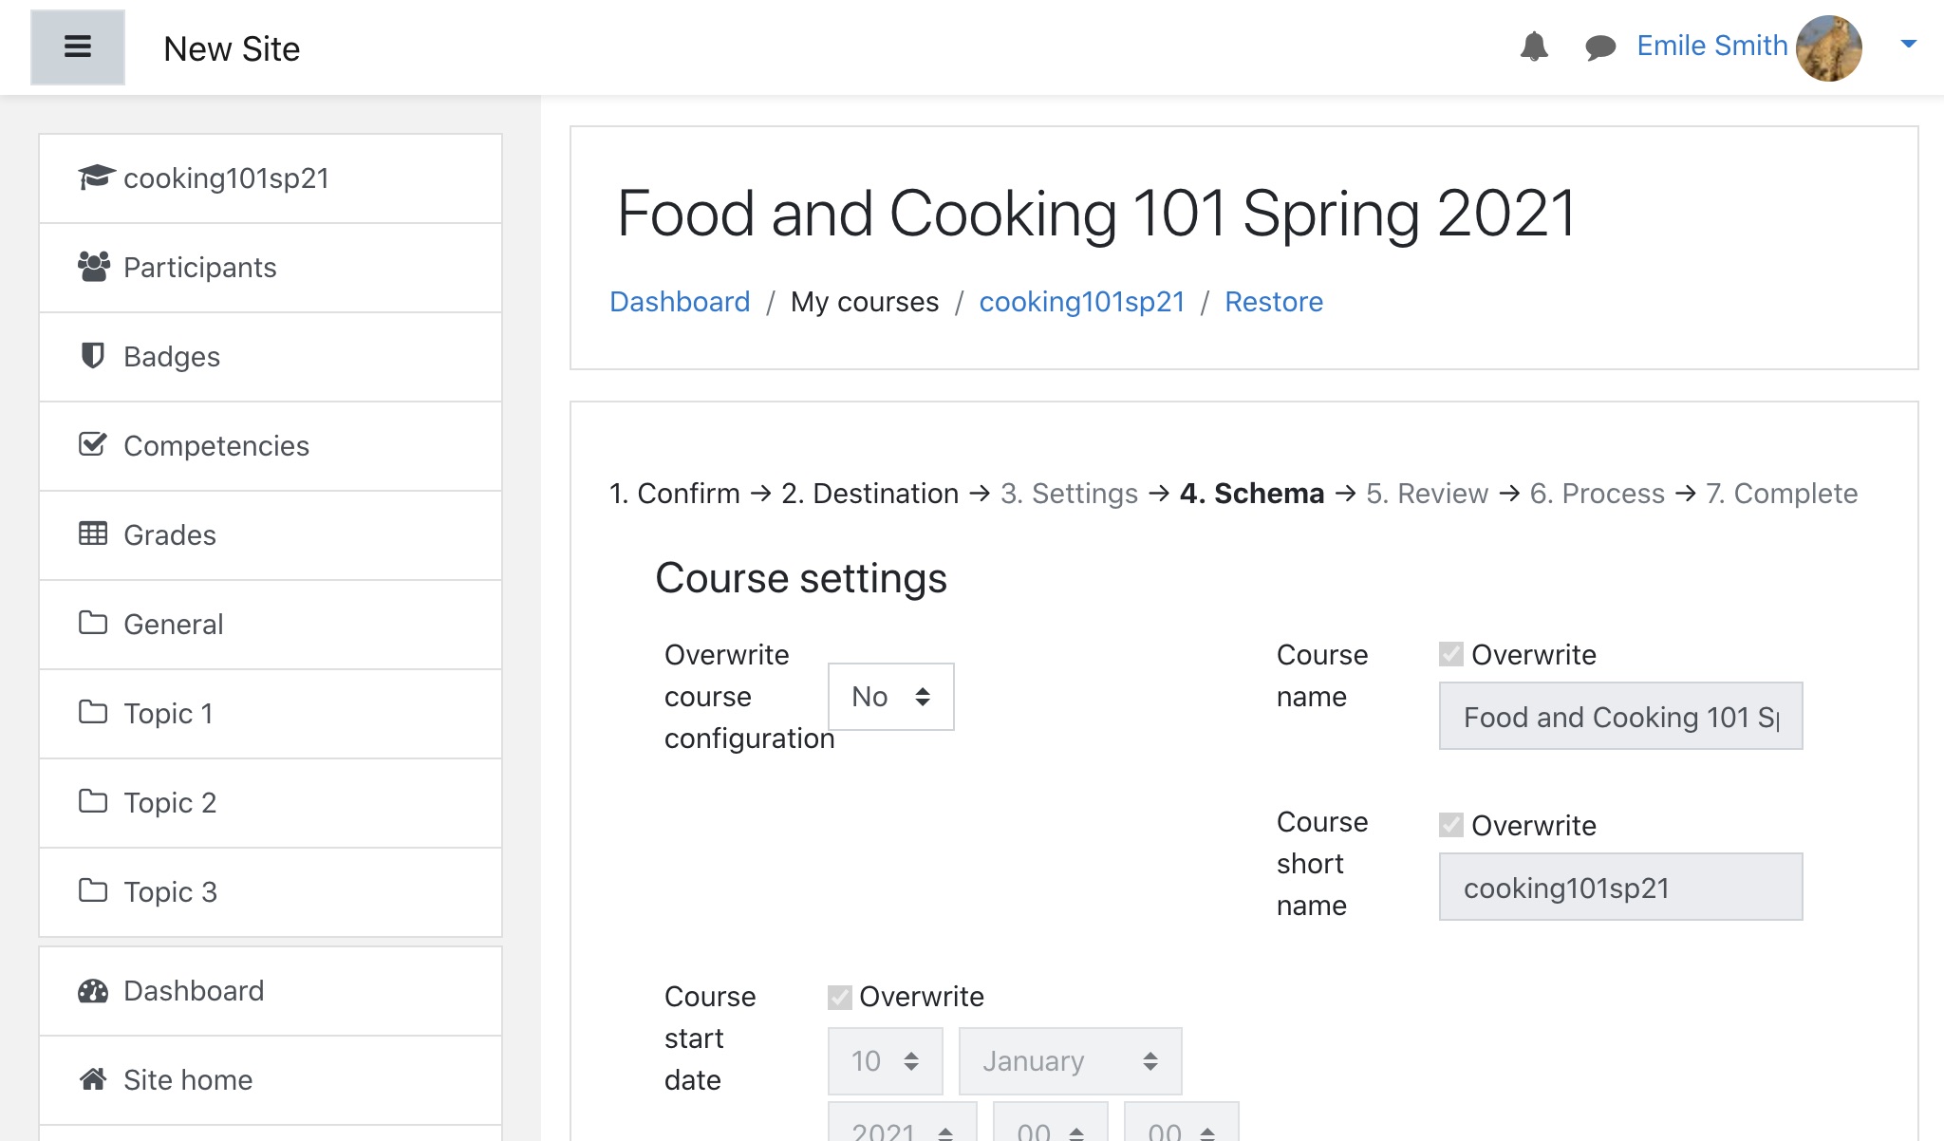Click the hamburger menu icon
Screen dimensions: 1944x1141
point(78,47)
